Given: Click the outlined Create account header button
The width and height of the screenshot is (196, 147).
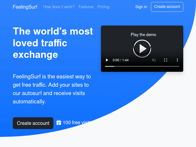Looking at the screenshot, I should pos(167,7).
